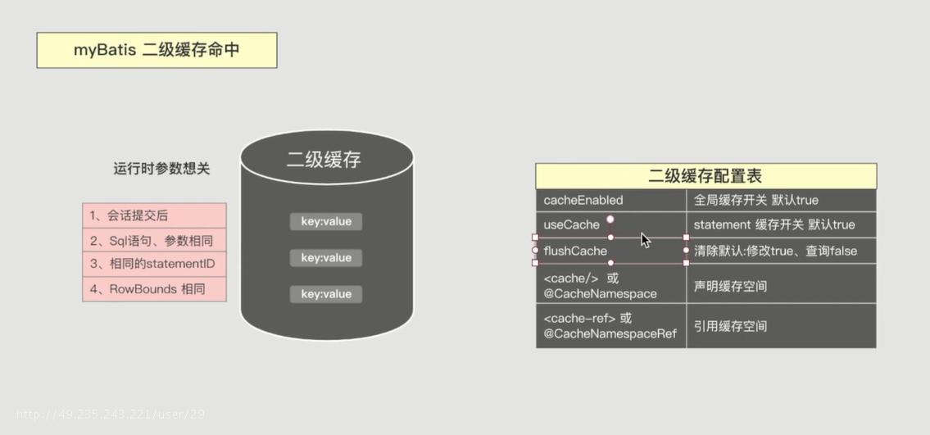Select the "<cache-ref> 或 @CacheNamespaceRef" cell
The image size is (930, 435).
611,326
